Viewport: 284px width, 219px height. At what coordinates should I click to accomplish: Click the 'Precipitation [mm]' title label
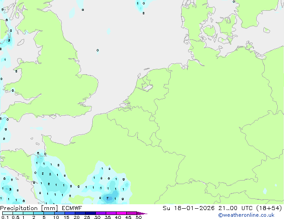(x=29, y=208)
